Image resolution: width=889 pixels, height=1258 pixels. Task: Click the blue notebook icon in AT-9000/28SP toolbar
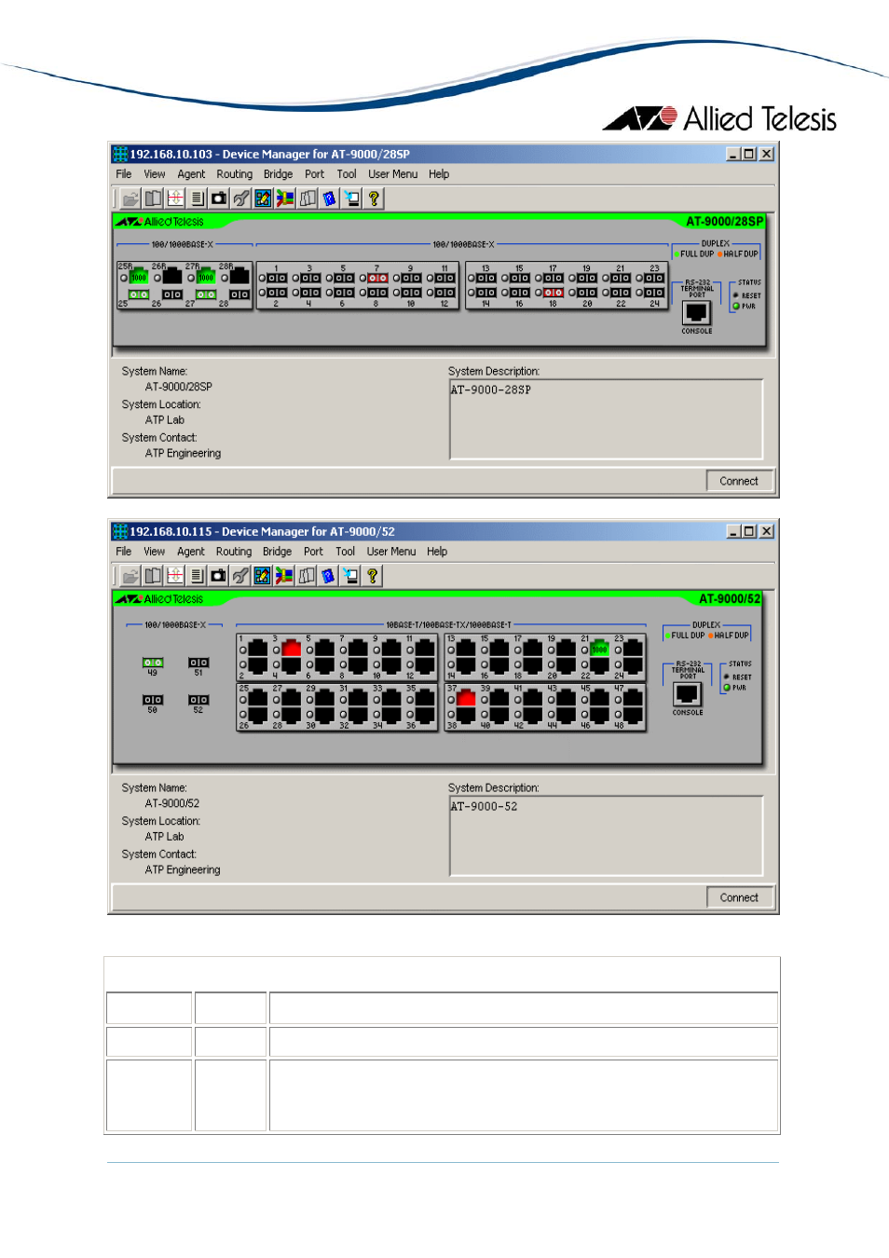tap(329, 198)
